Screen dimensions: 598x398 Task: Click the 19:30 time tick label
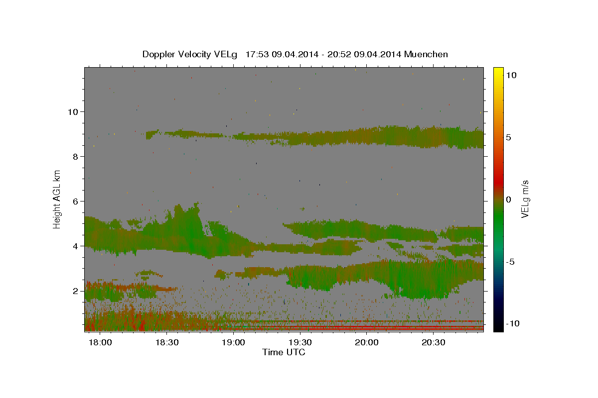coord(300,342)
